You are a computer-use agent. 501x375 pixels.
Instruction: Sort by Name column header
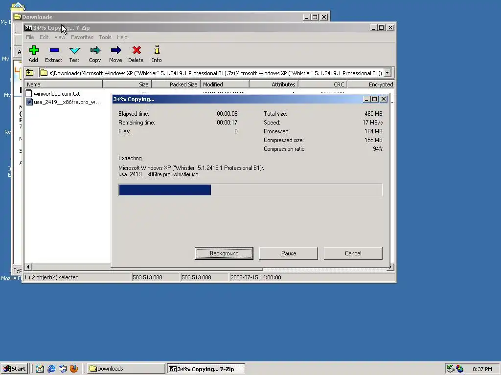coord(63,84)
